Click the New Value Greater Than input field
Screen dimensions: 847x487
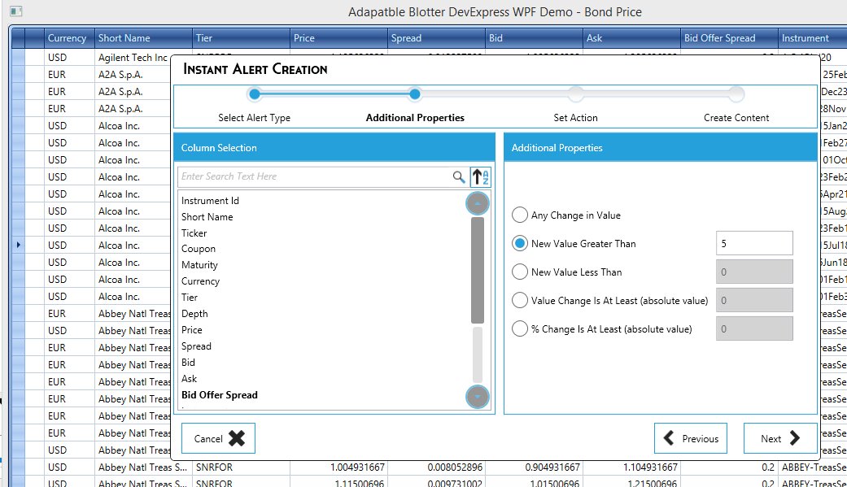click(754, 242)
